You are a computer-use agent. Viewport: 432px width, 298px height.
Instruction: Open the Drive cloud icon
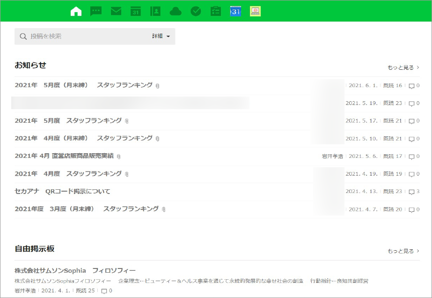tap(176, 11)
